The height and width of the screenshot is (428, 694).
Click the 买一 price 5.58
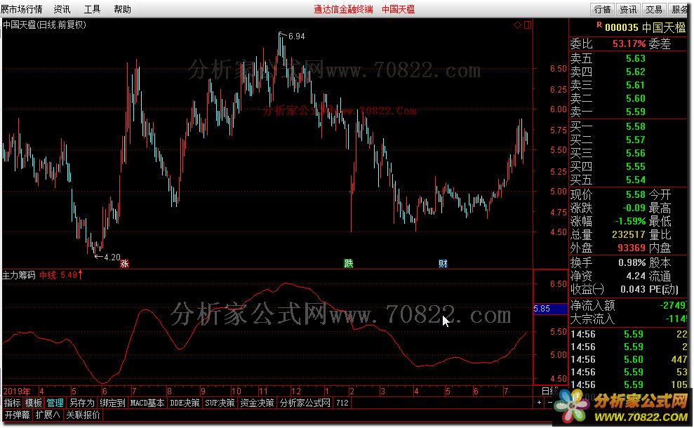[636, 126]
